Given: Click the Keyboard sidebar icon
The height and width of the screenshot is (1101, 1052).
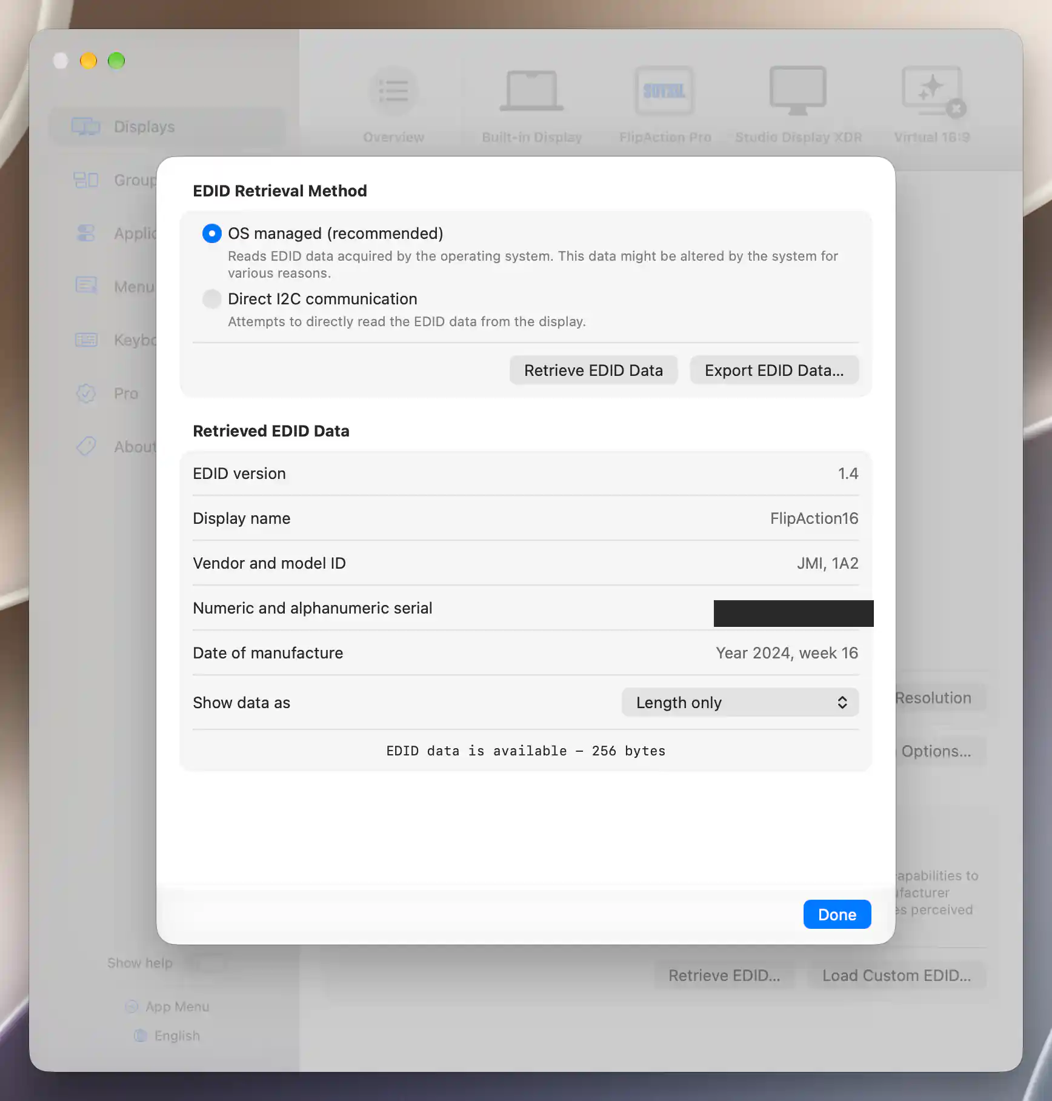Looking at the screenshot, I should click(x=86, y=340).
